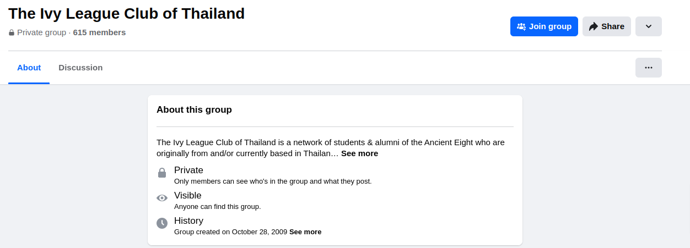Click the Join group button
Screen dimensions: 690x248
544,26
